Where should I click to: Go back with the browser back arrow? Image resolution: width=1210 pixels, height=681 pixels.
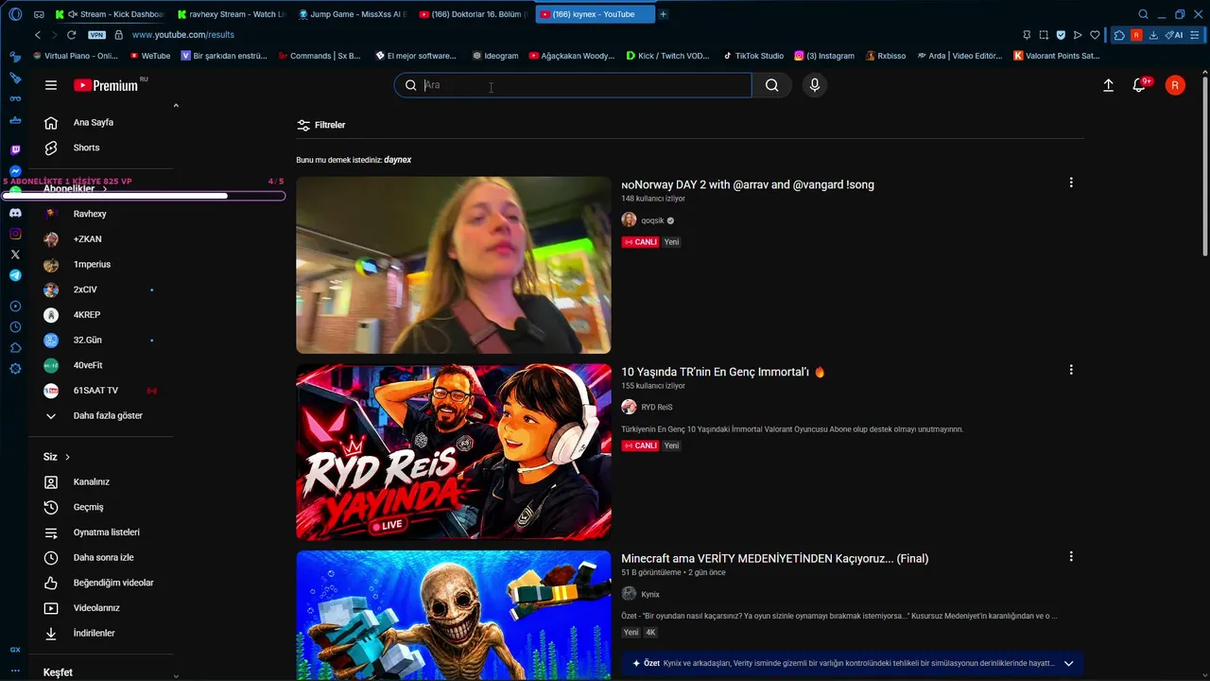[x=38, y=35]
